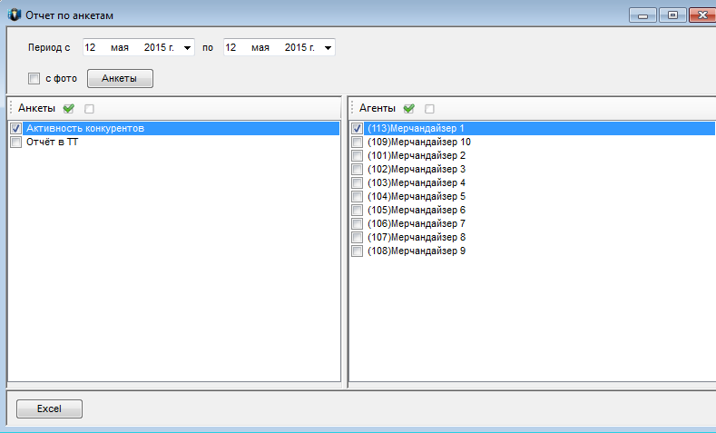This screenshot has width=716, height=433.
Task: Select (105)Мерчандайзер 6 in agents list
Action: pos(417,210)
